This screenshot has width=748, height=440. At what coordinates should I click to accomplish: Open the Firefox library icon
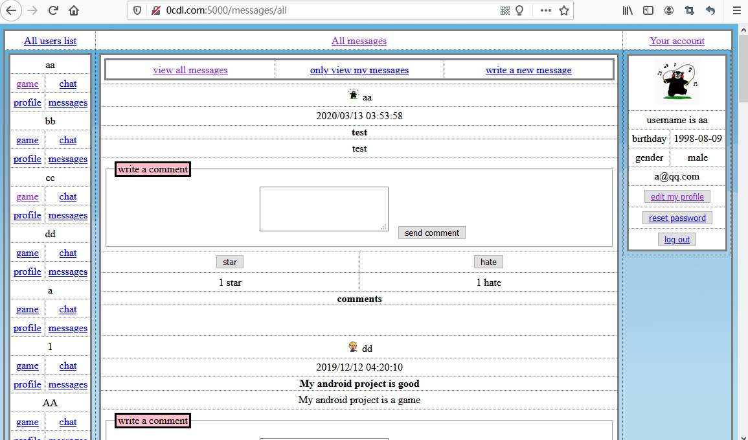628,10
